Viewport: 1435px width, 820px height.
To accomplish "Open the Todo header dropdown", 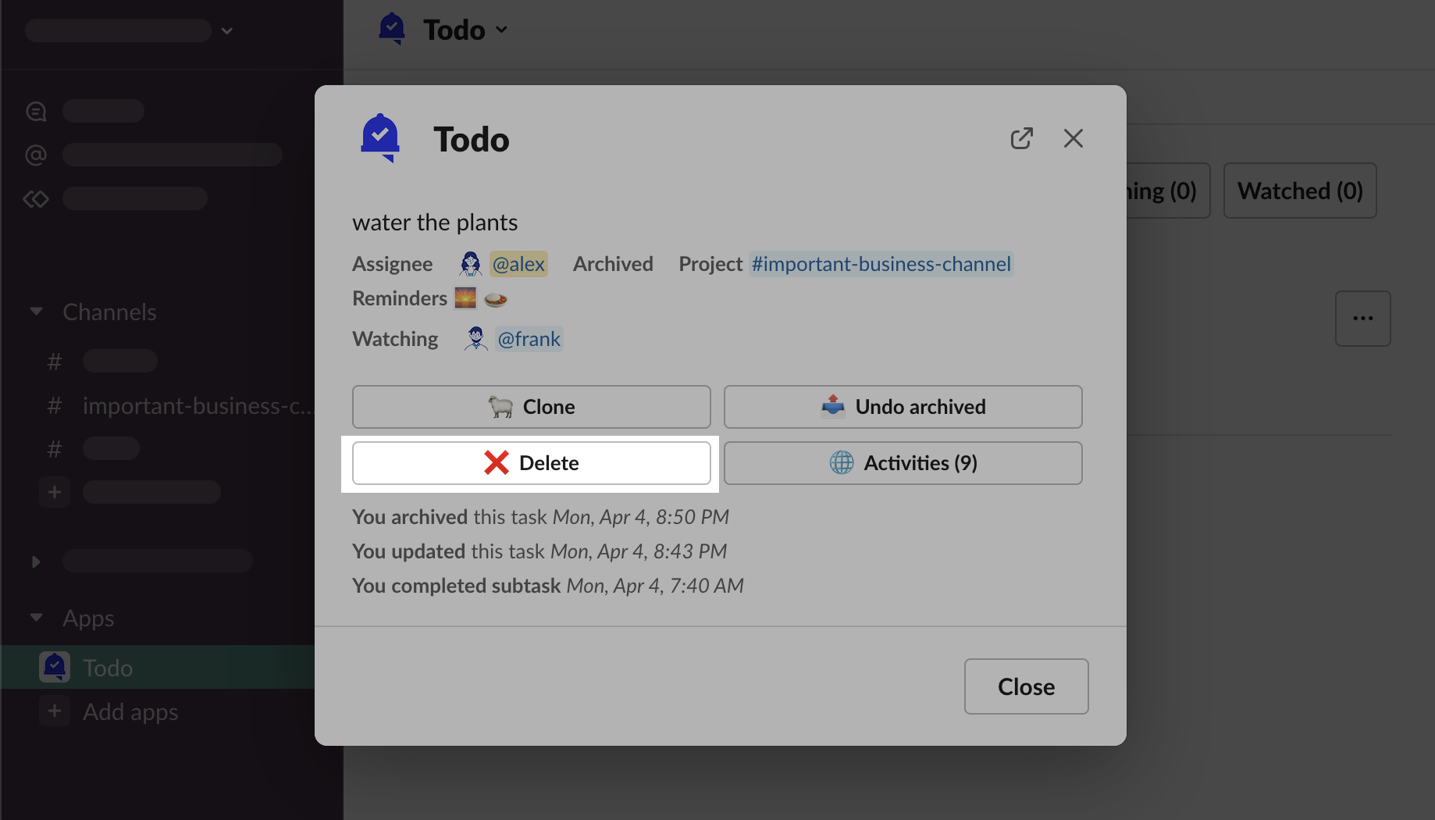I will click(502, 30).
